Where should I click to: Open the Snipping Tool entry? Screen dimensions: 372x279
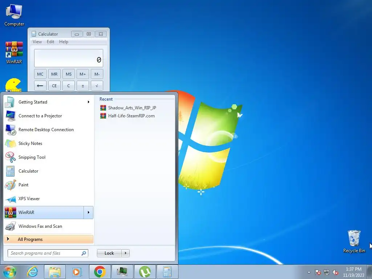[48, 157]
